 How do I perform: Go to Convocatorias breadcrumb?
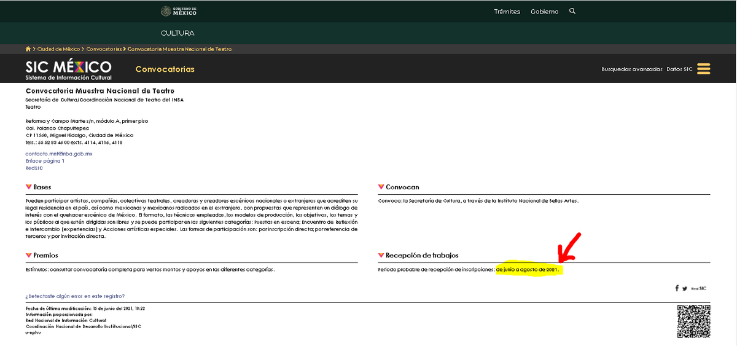[x=104, y=49]
